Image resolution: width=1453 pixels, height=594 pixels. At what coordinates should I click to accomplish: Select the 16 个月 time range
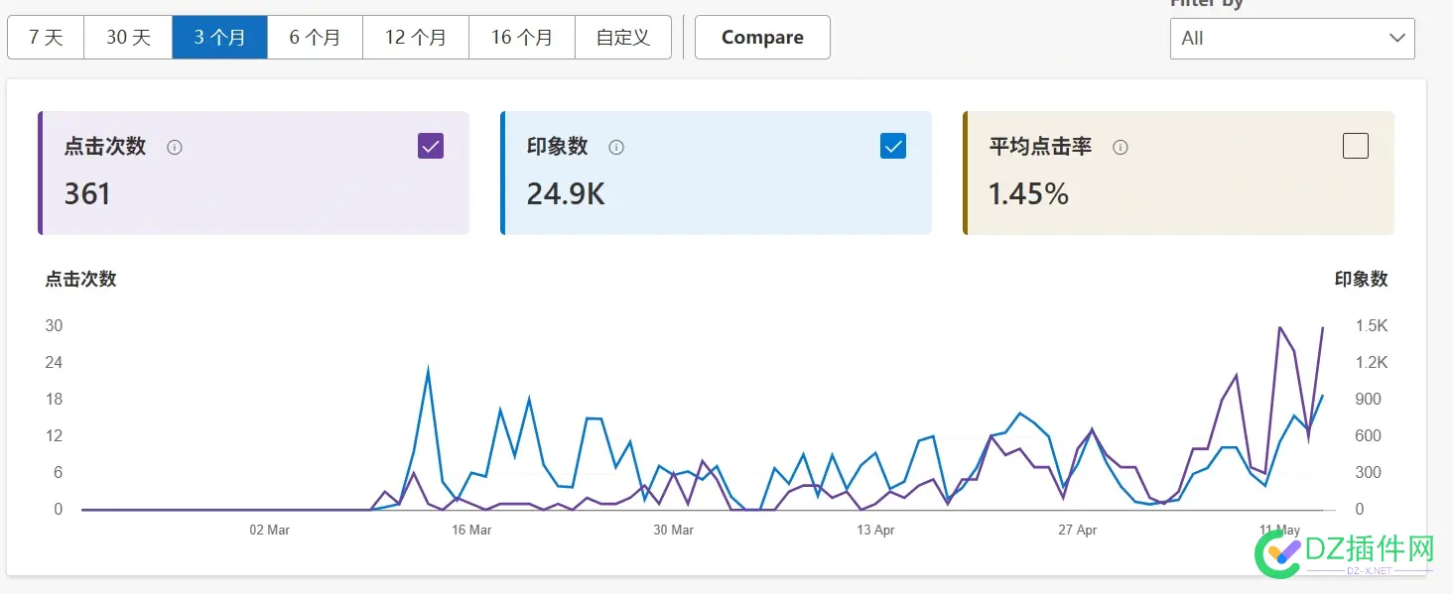click(x=521, y=37)
